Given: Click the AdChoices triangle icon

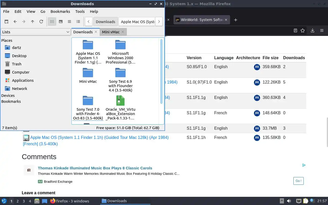Looking at the screenshot, I should tap(304, 165).
